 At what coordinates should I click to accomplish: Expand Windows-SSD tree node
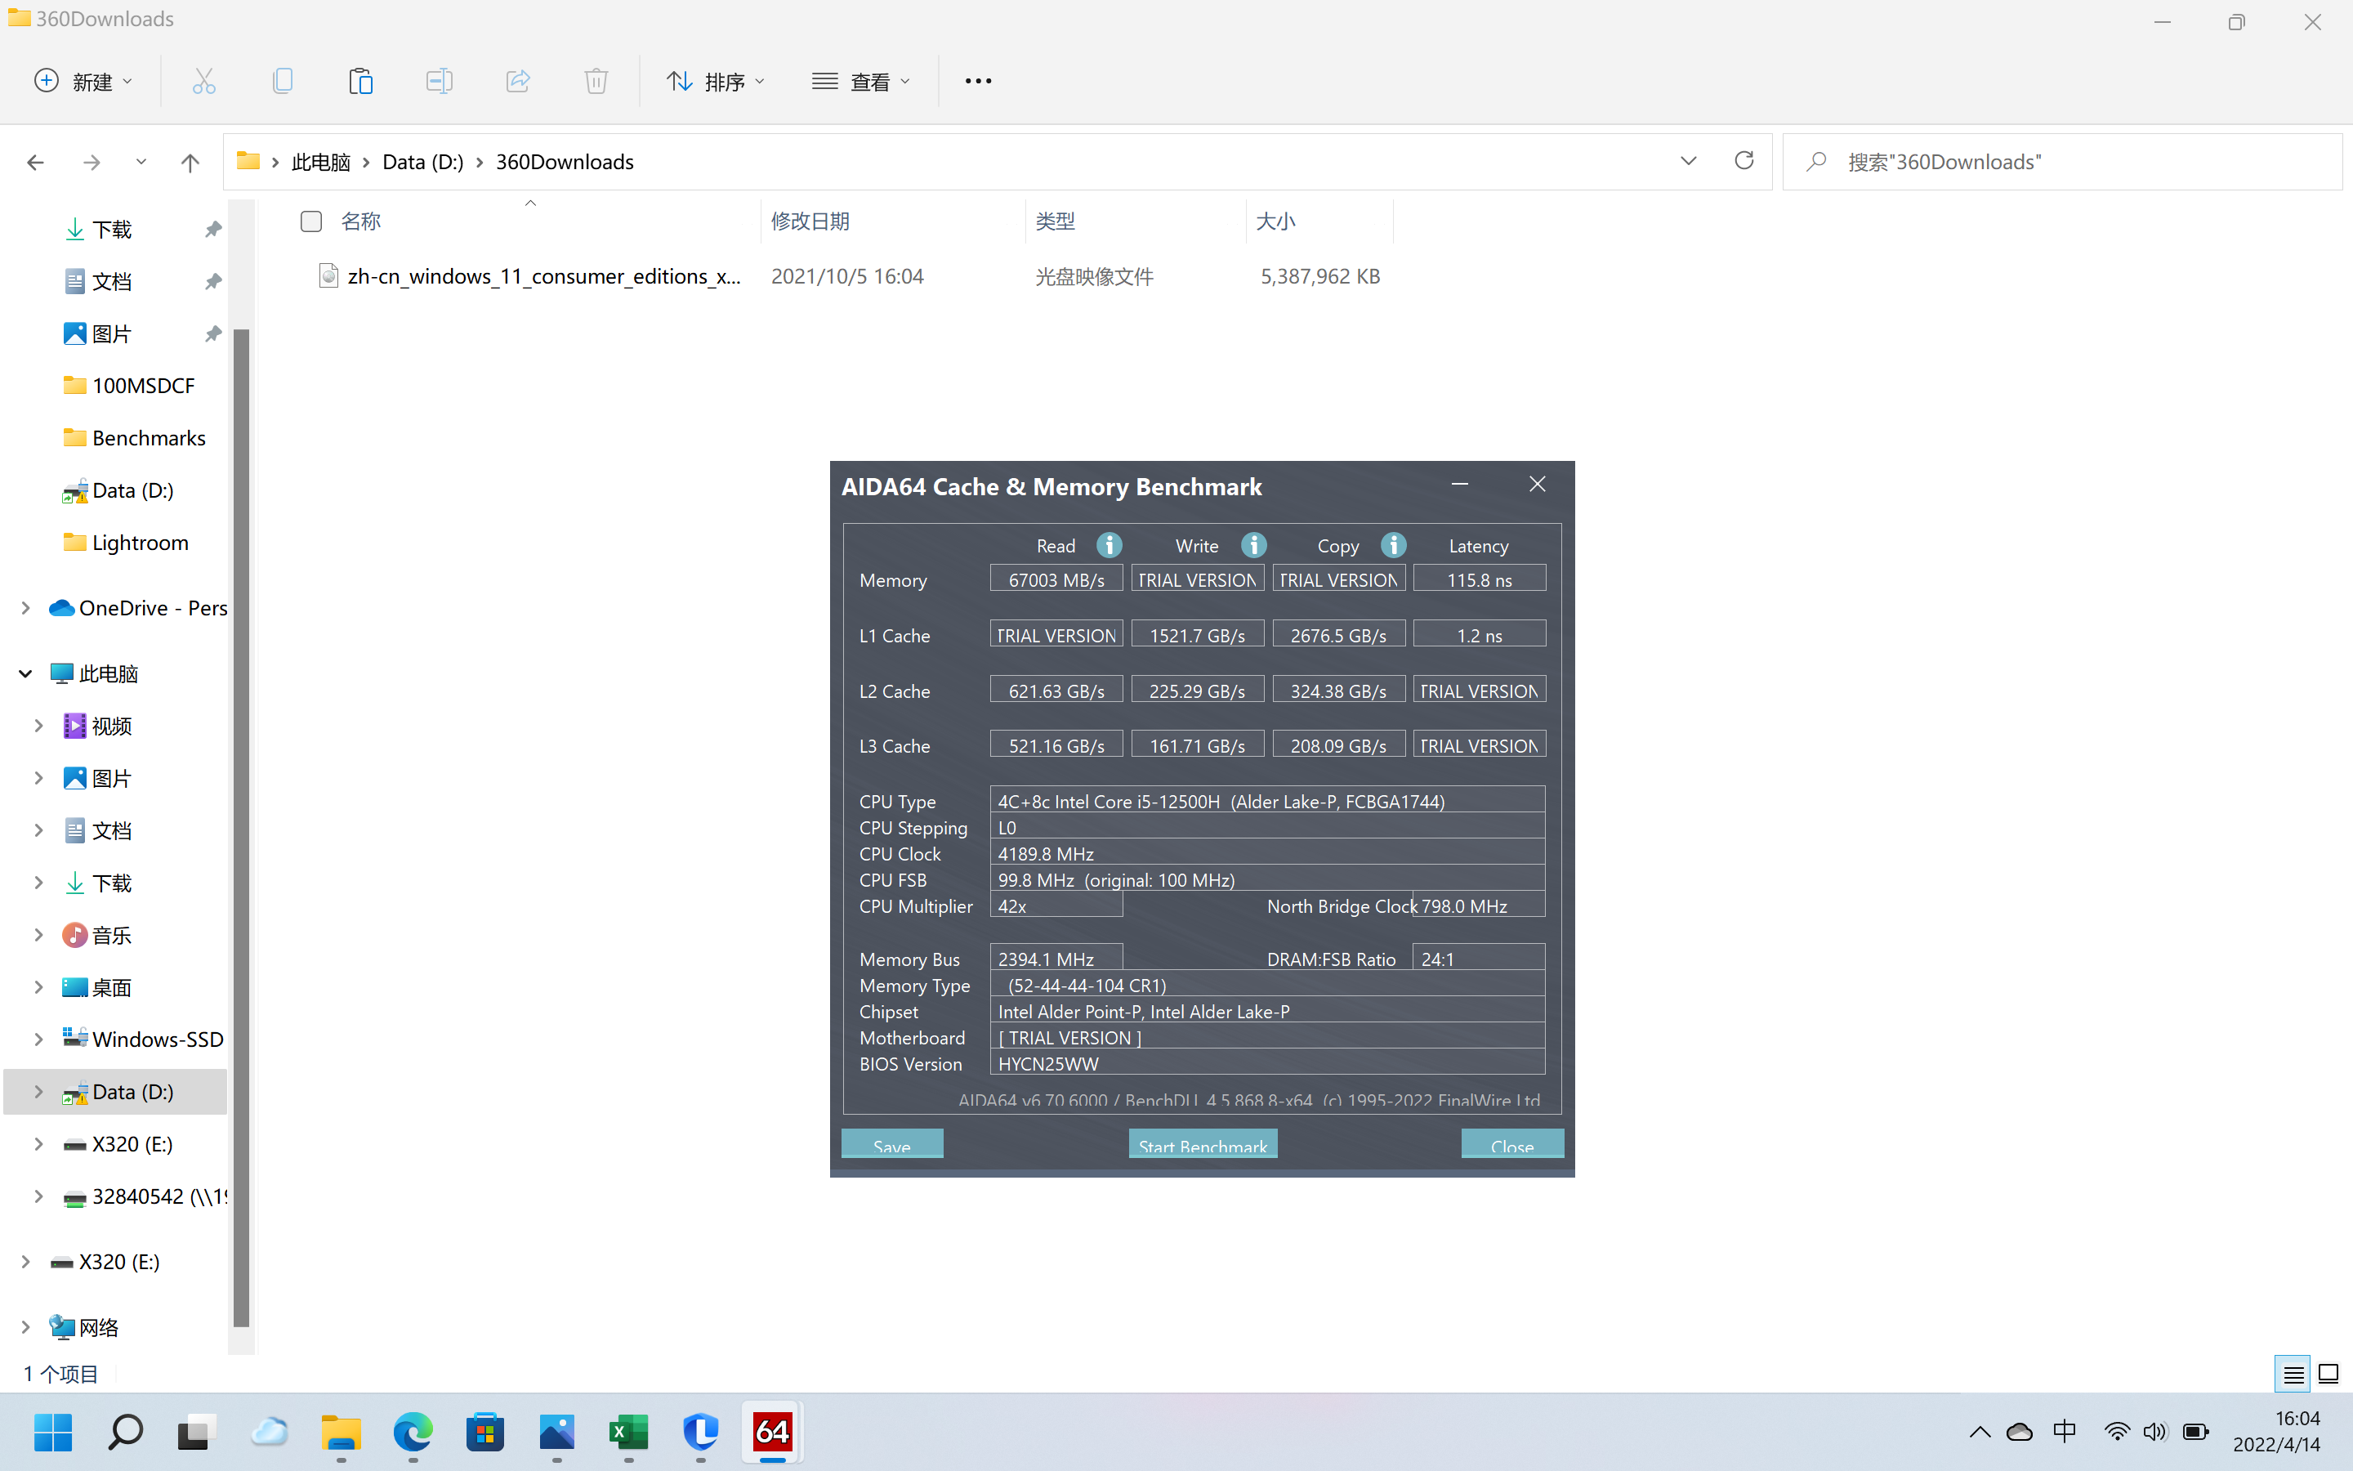pyautogui.click(x=38, y=1039)
